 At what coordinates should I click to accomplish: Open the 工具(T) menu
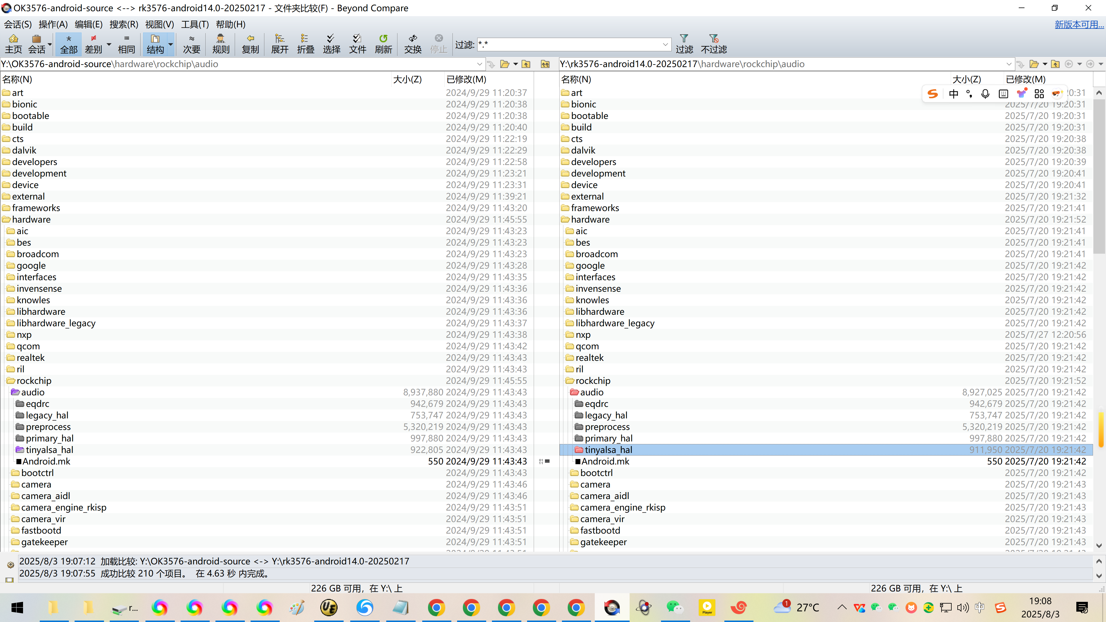click(195, 24)
